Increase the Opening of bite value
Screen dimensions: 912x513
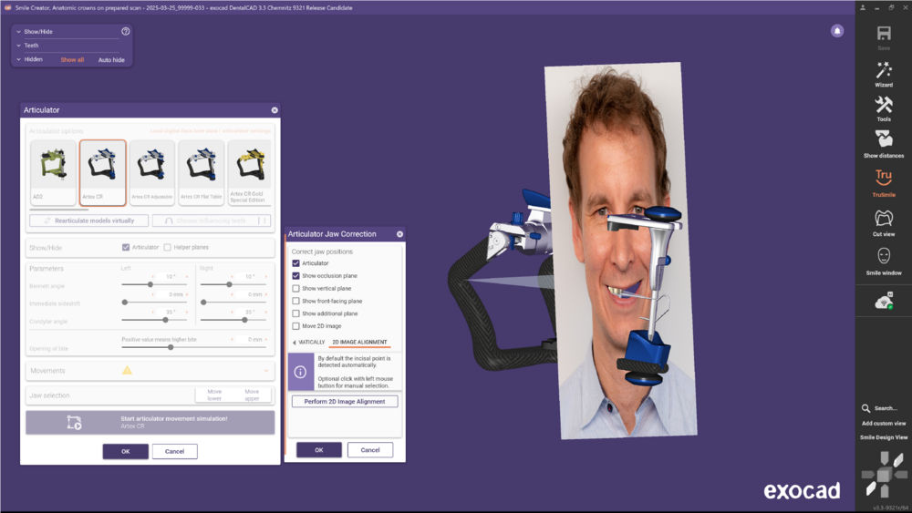266,339
